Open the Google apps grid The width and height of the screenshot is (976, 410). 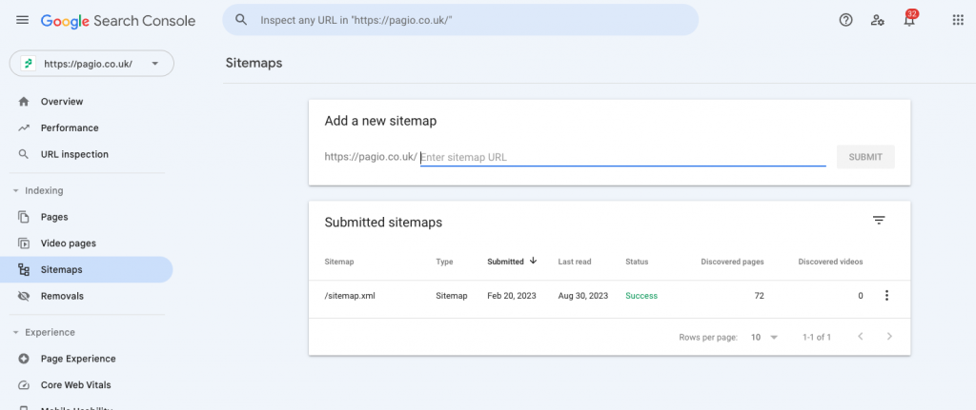[958, 20]
